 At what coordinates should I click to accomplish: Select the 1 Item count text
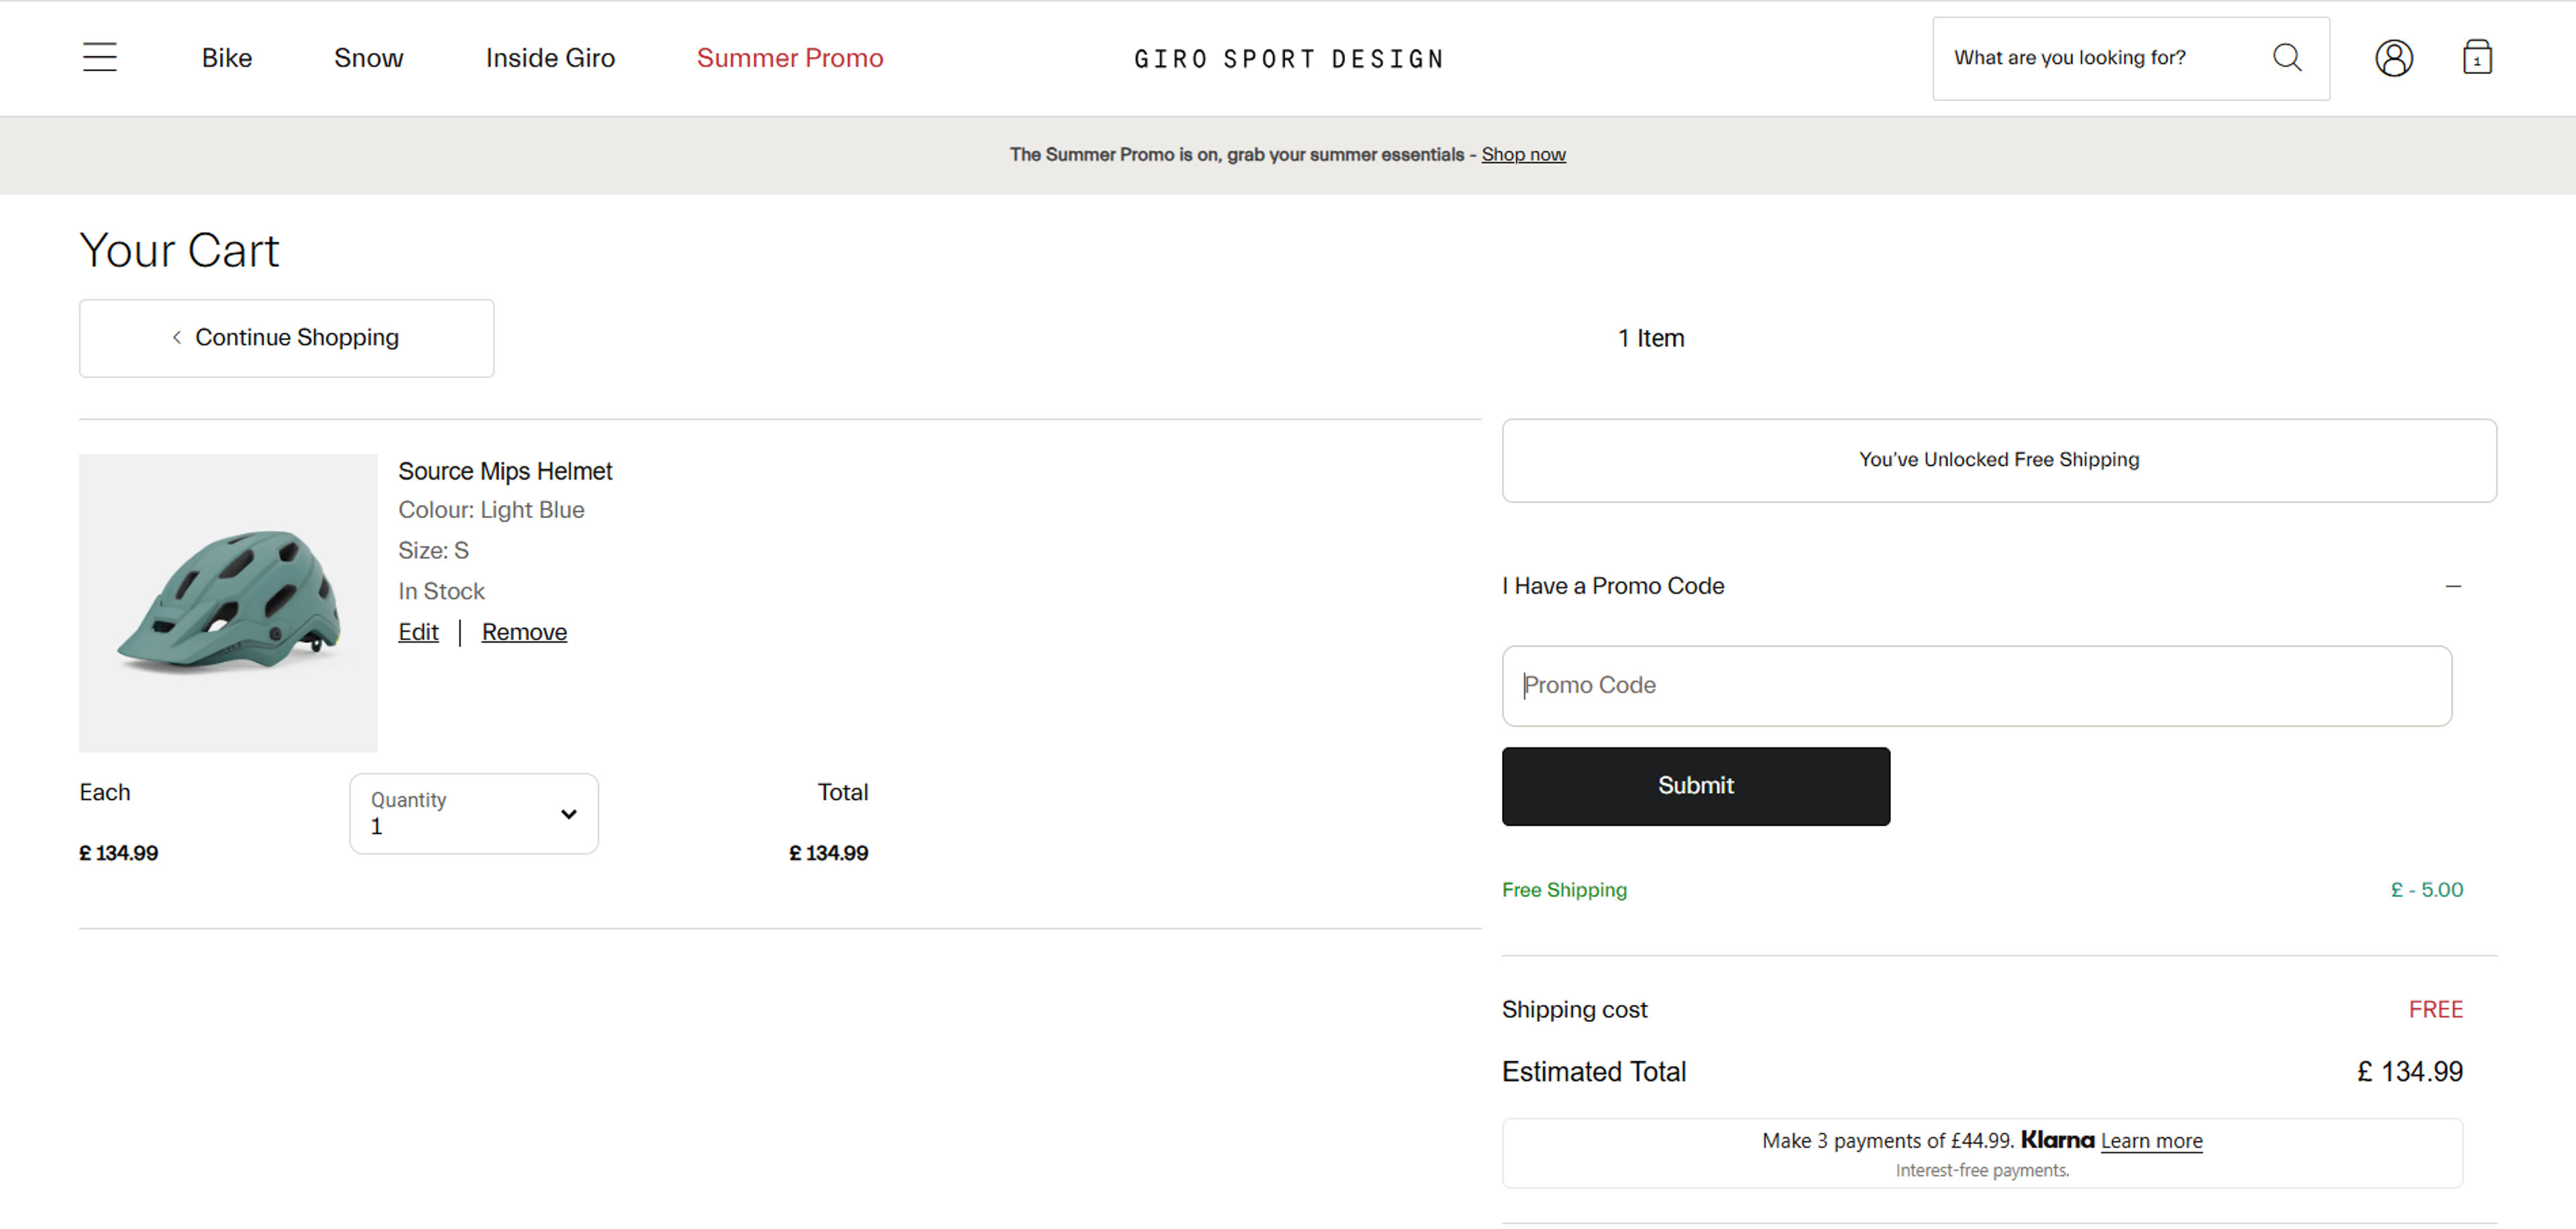(1651, 338)
